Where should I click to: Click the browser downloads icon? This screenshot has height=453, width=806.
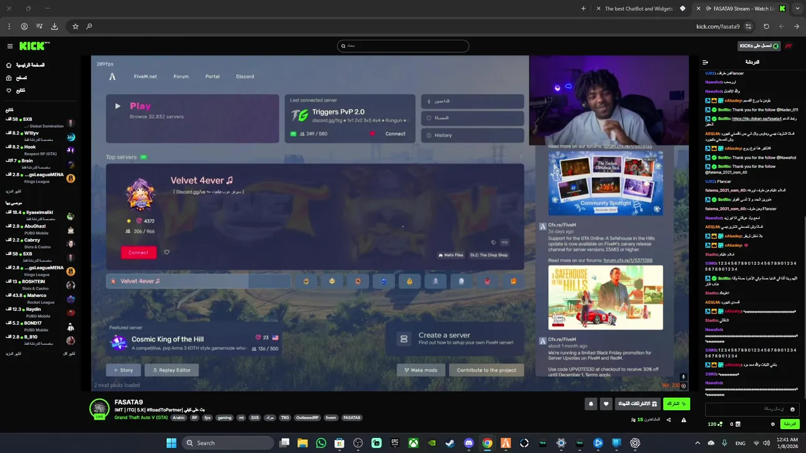tap(54, 26)
